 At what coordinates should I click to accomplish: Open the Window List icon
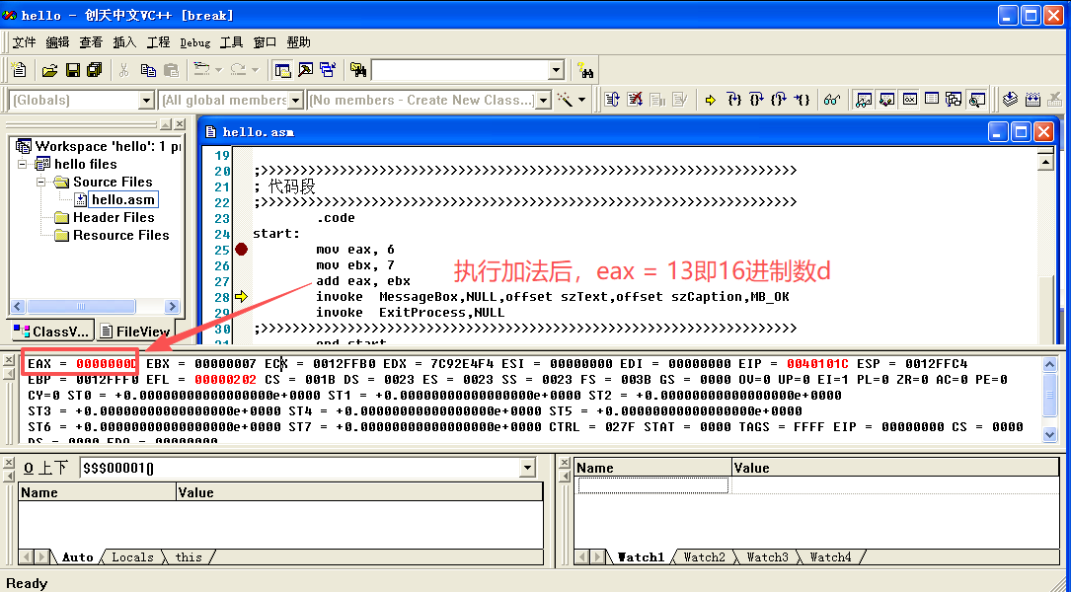(x=328, y=70)
